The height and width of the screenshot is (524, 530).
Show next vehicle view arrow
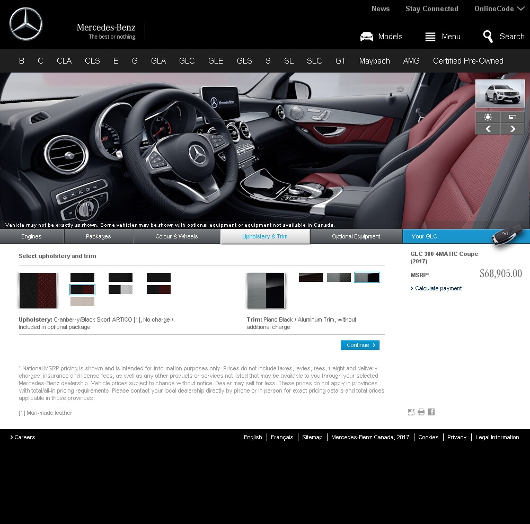[513, 129]
